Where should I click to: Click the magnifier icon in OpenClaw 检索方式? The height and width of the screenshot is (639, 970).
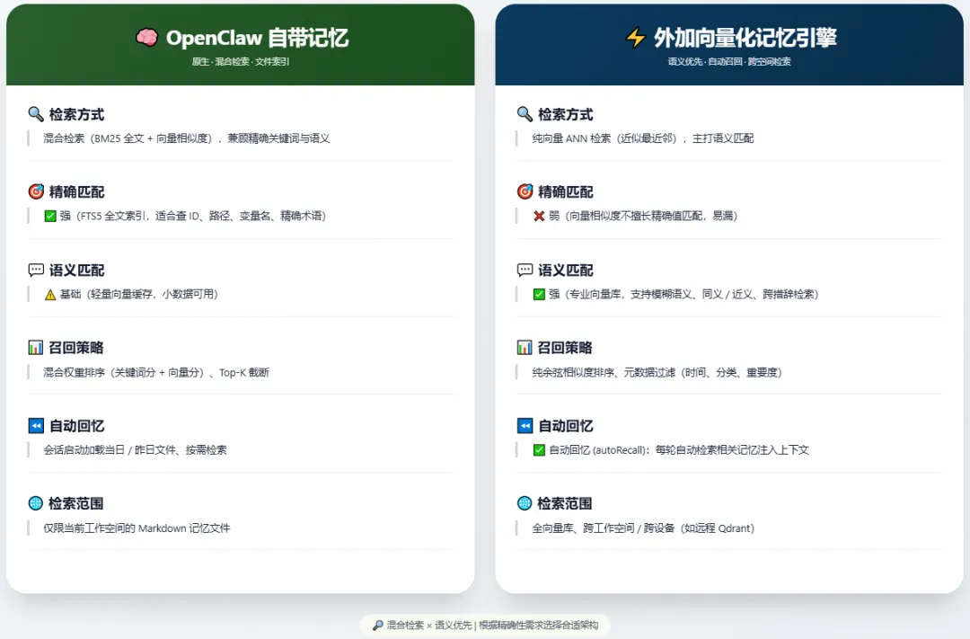[x=36, y=114]
